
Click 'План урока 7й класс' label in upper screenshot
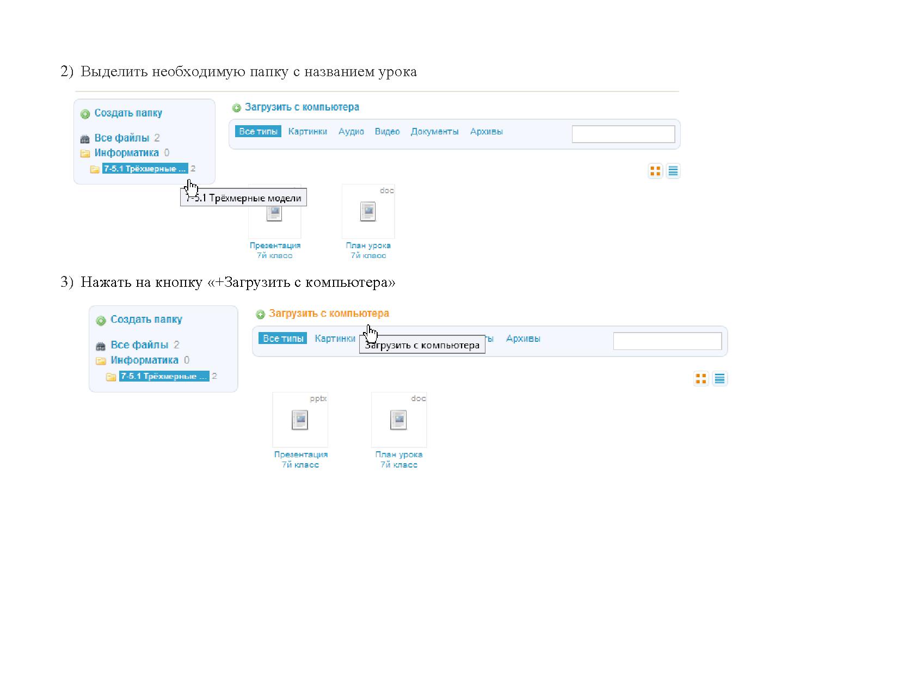click(368, 250)
